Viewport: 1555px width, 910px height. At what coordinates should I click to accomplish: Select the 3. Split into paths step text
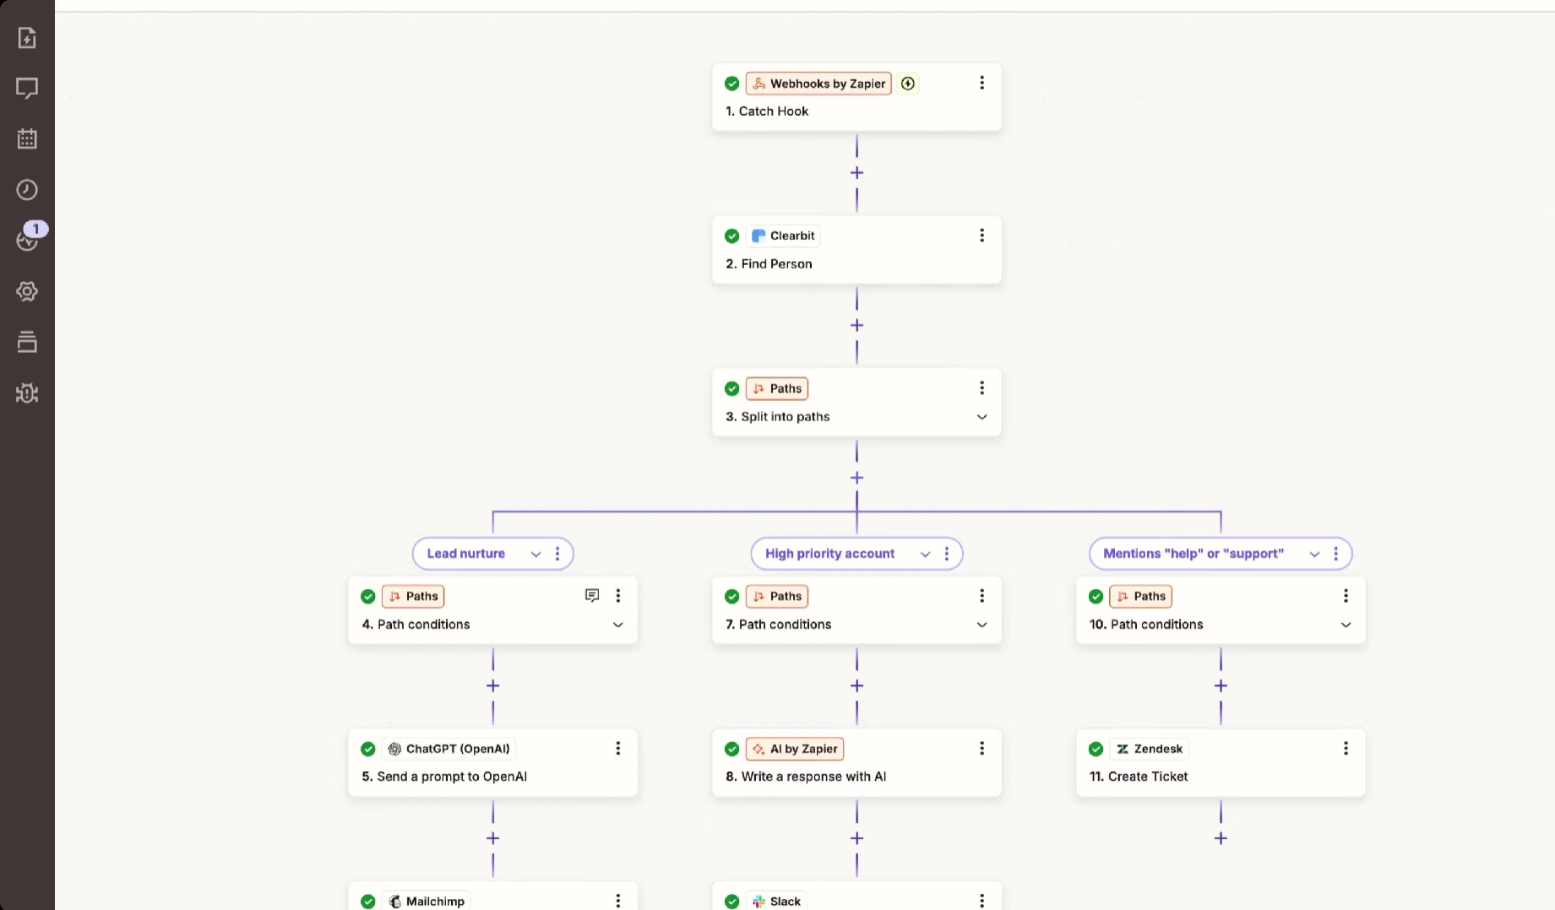[x=778, y=417]
